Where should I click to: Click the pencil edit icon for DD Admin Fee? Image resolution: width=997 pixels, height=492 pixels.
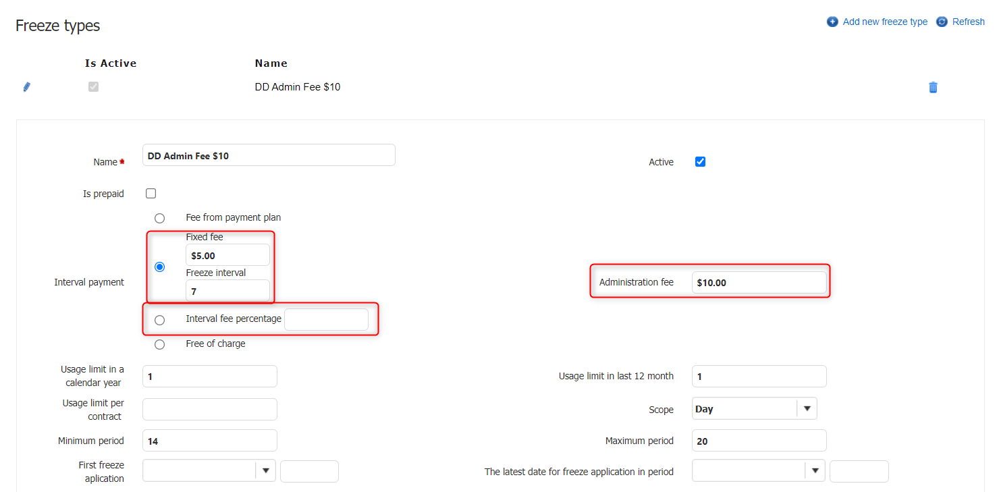pos(27,87)
